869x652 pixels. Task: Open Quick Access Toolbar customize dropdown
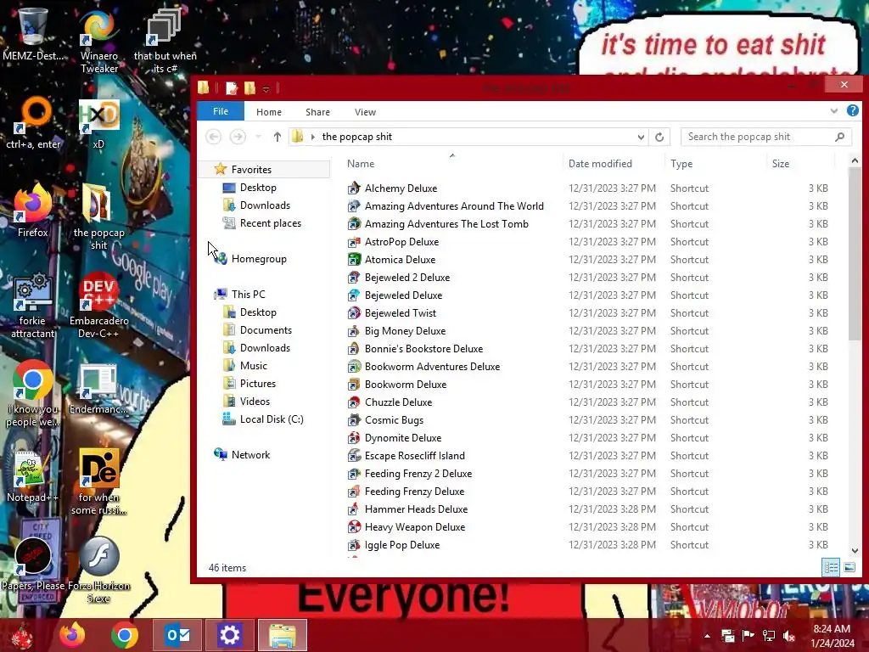pos(266,88)
